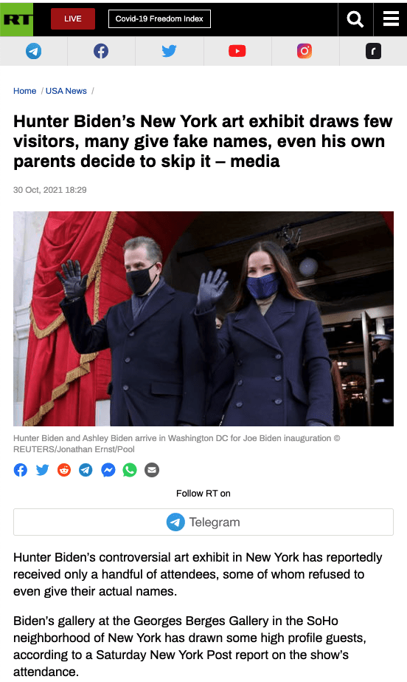Share article via Facebook Messenger

[x=108, y=470]
